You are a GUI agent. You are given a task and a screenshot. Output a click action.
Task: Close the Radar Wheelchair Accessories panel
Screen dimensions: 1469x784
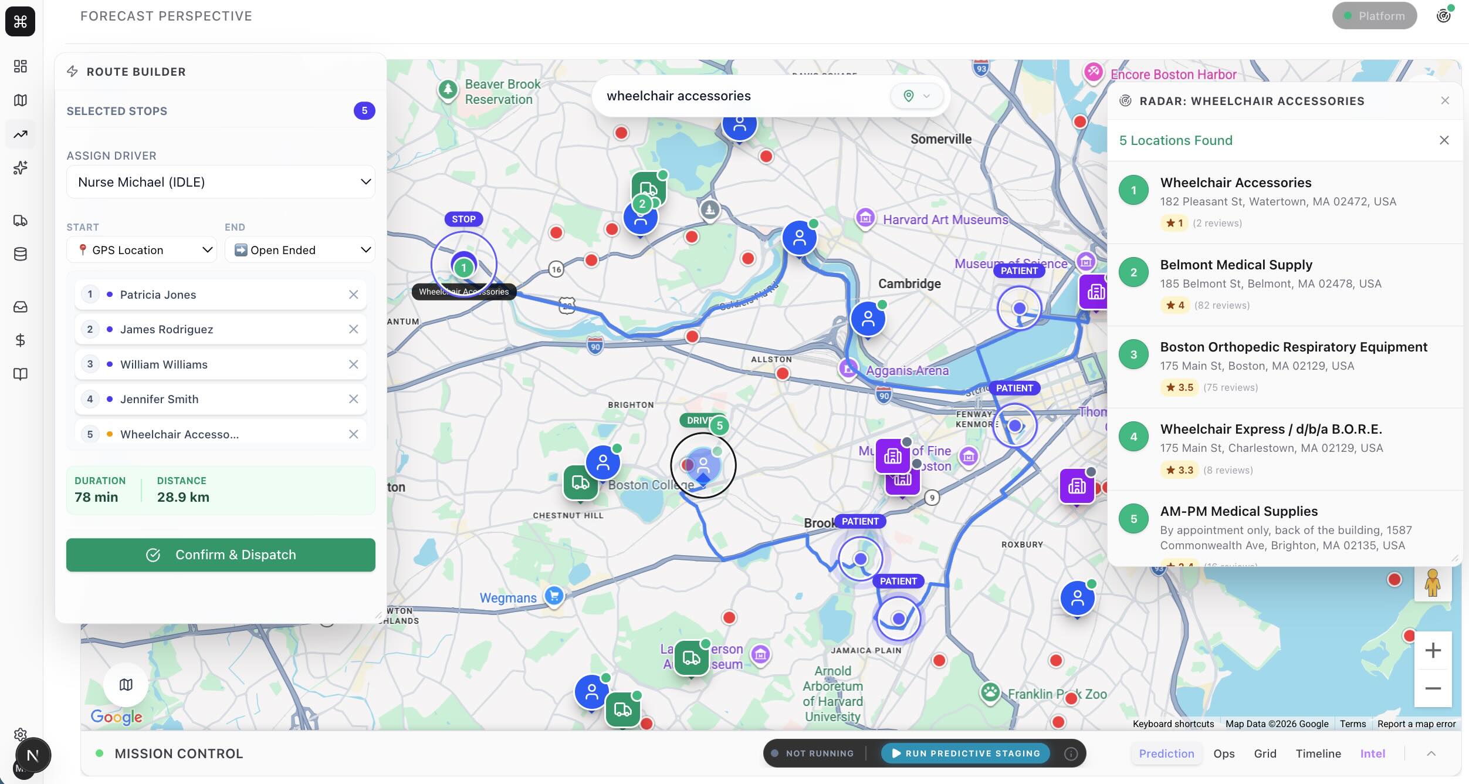point(1445,101)
